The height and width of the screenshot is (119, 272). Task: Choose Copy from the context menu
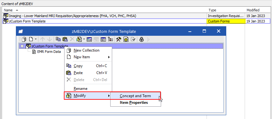coord(88,66)
